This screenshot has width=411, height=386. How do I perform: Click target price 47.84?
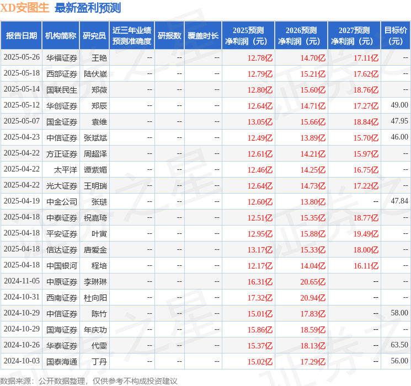click(x=399, y=201)
